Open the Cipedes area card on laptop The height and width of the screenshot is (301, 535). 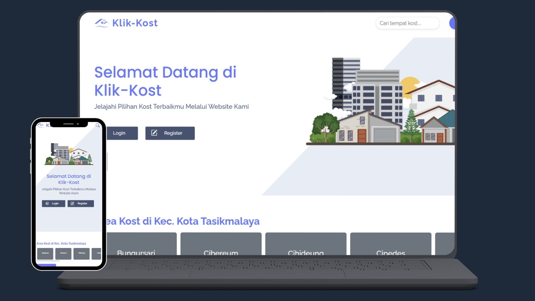point(390,244)
